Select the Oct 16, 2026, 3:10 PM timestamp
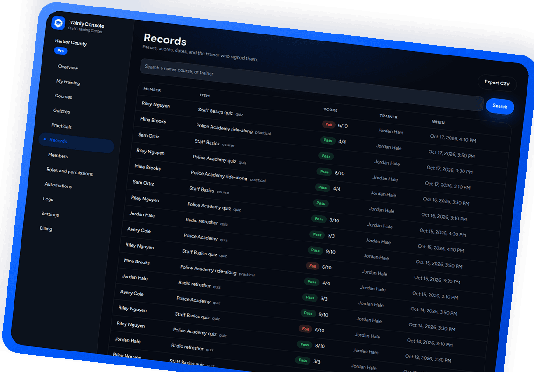534x372 pixels. pos(444,217)
